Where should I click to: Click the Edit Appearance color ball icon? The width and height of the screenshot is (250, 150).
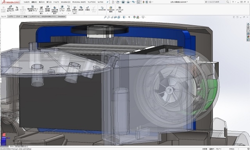[134, 17]
